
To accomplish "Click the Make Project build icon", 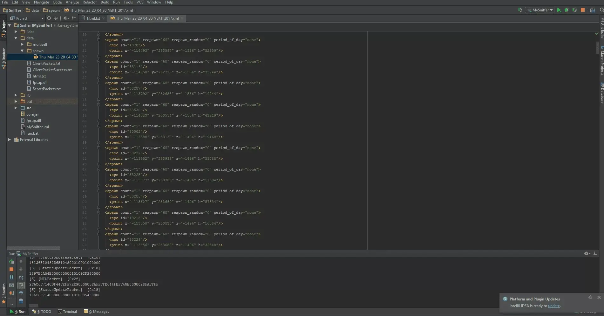I will click(520, 10).
